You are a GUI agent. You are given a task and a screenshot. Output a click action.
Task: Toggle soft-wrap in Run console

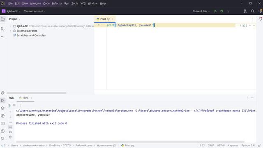pyautogui.click(x=10, y=122)
